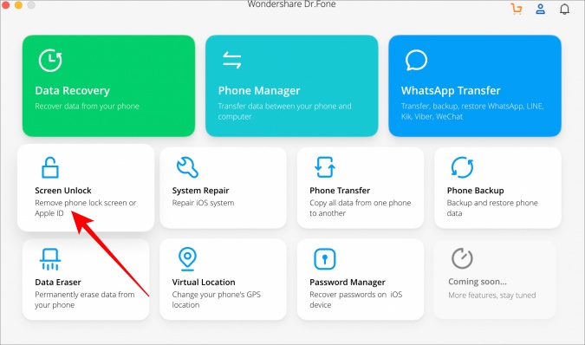This screenshot has width=585, height=345.
Task: Click the Phone Backup sync icon
Action: click(x=462, y=167)
